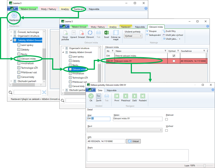Screen dimensions: 215x168
Task: Open the Uložené pohledy Výchozí combo box
Action: point(133,36)
